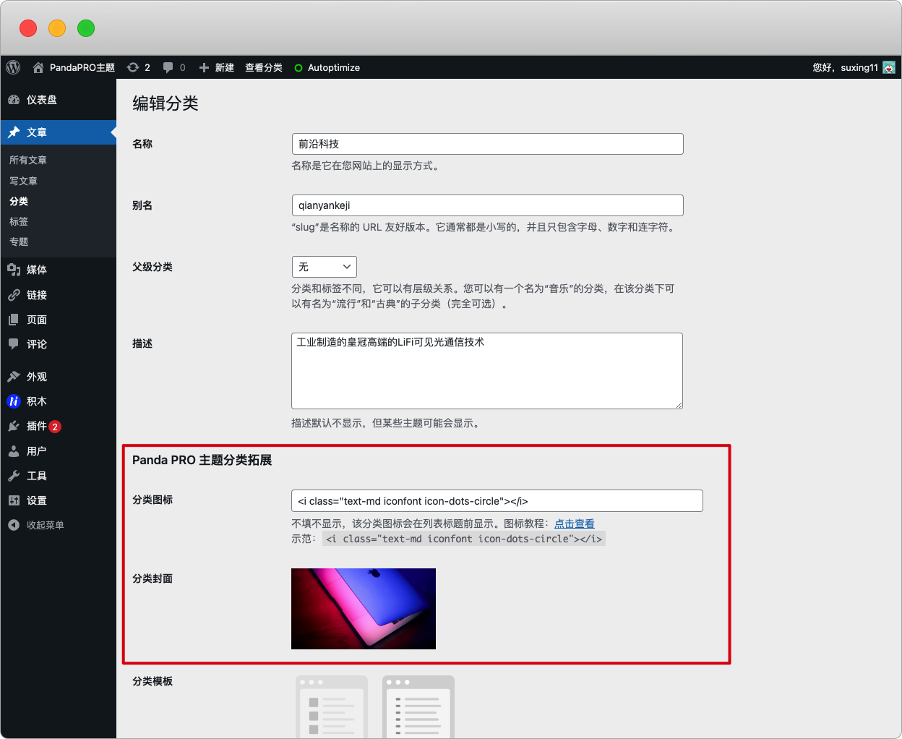Click the 描述 description textarea
Screen dimensions: 902x739
pyautogui.click(x=487, y=371)
